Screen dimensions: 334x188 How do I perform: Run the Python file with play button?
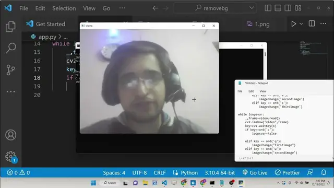coord(293,23)
